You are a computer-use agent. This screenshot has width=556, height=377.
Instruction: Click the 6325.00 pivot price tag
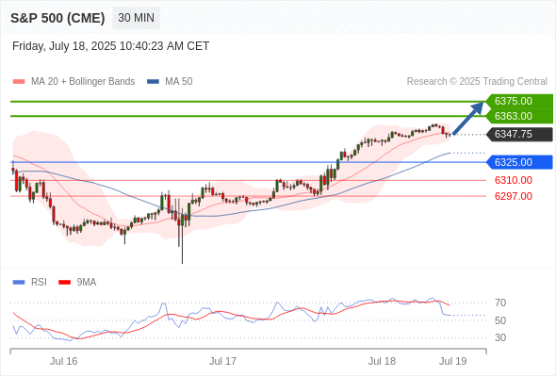click(518, 162)
